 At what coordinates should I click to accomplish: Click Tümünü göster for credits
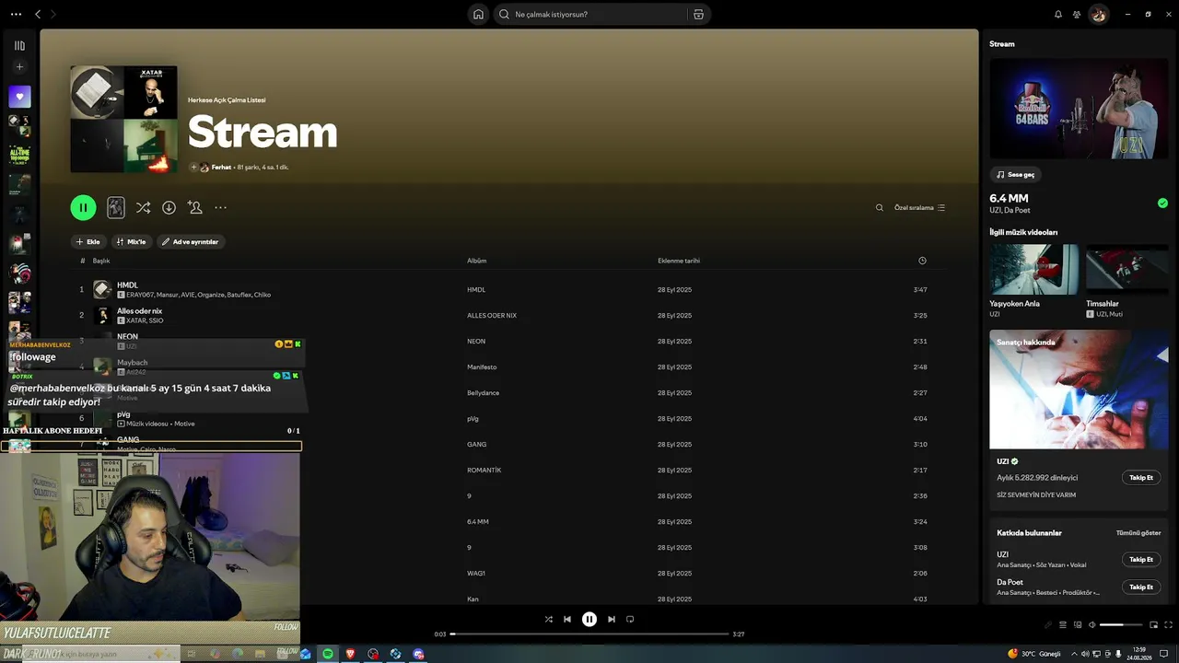[1138, 533]
